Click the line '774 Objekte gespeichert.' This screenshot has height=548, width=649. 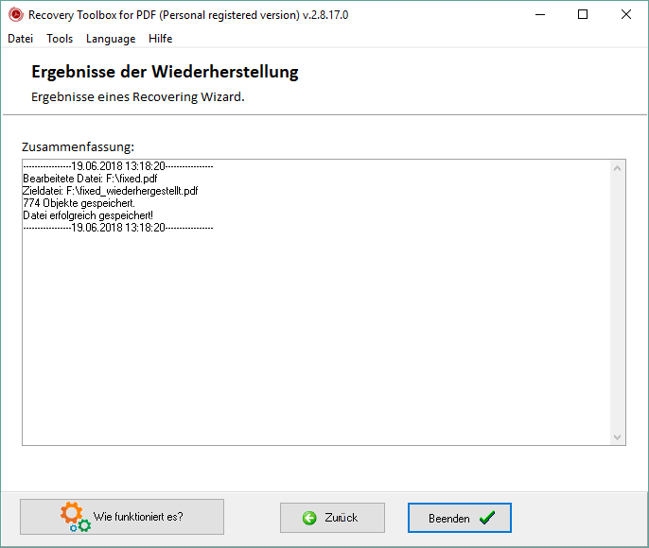pos(79,203)
